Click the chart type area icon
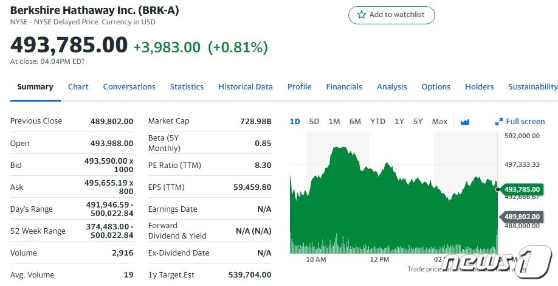Screen dimensions: 558x286 (x=465, y=122)
